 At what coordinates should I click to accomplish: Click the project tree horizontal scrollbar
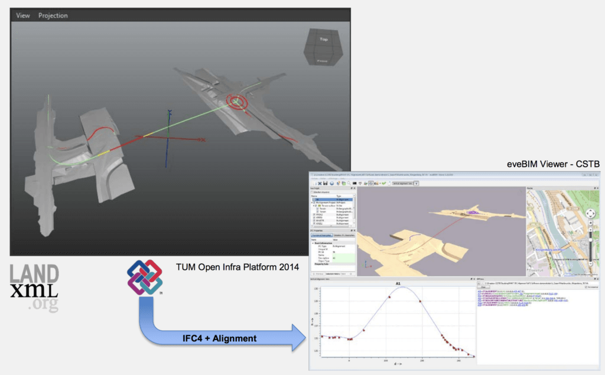point(332,226)
